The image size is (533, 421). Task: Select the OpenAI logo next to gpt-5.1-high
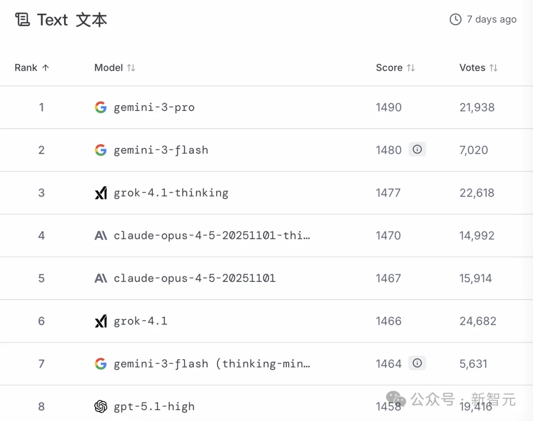coord(101,406)
